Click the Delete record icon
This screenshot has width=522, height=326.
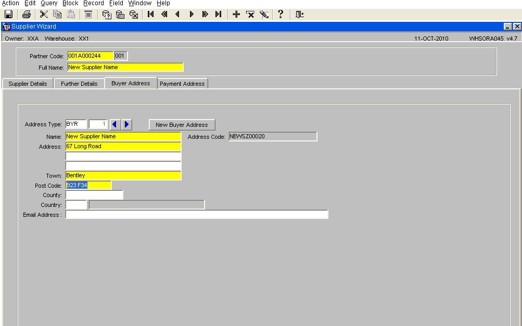(x=250, y=15)
